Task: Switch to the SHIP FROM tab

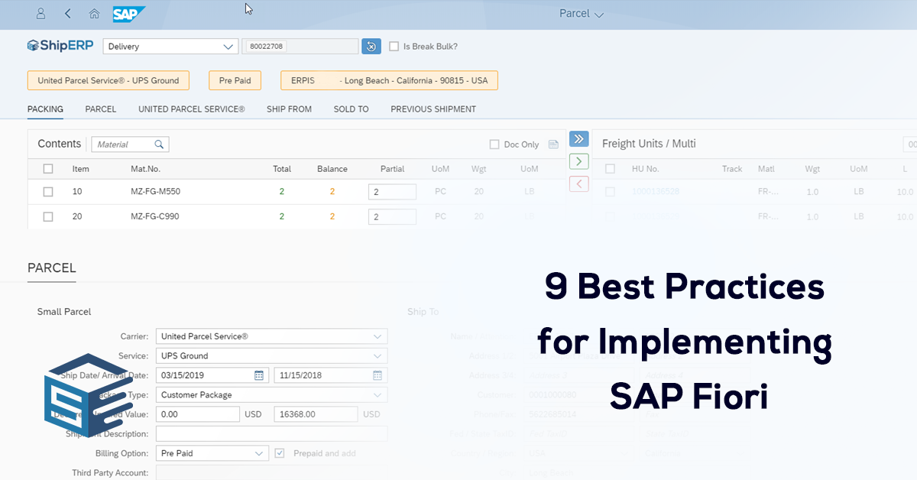Action: (289, 109)
